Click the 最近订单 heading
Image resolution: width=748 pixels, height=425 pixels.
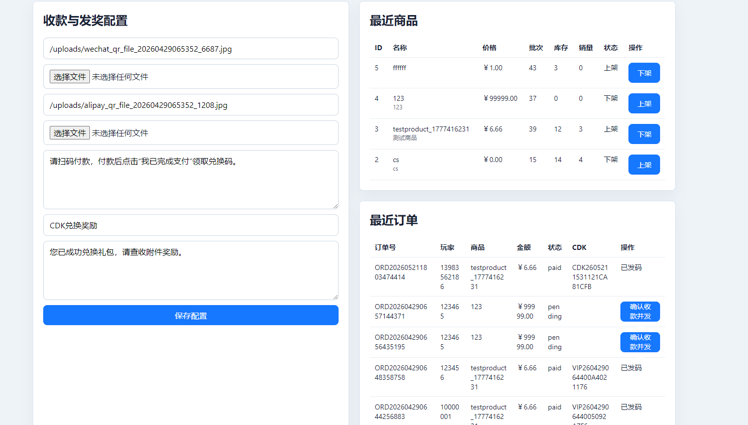pos(394,220)
